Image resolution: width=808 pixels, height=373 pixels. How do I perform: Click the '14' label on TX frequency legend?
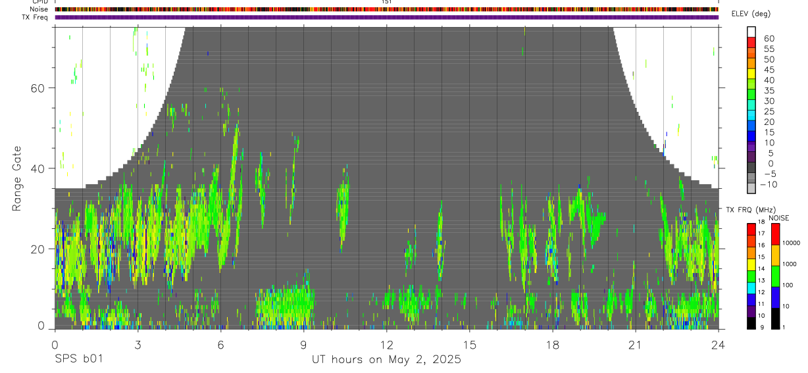pyautogui.click(x=761, y=268)
